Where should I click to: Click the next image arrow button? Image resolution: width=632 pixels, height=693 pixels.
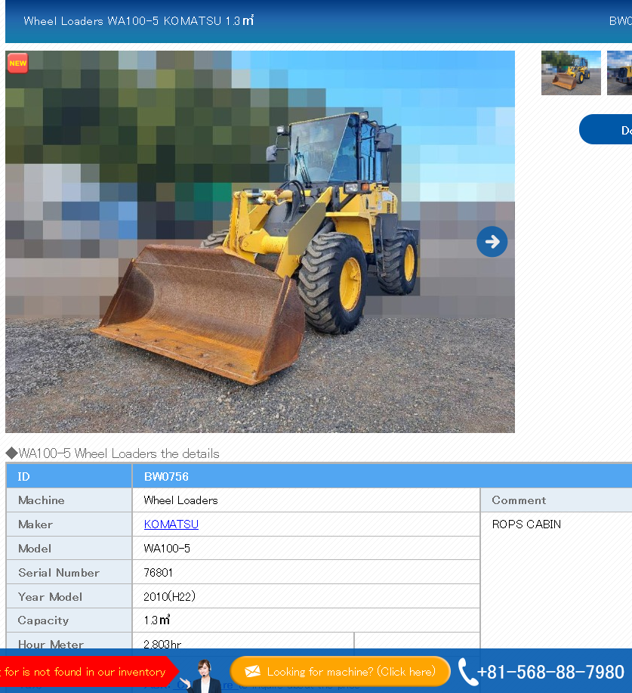pyautogui.click(x=492, y=242)
